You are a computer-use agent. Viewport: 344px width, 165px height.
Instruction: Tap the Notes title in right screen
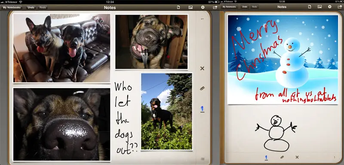click(x=282, y=7)
